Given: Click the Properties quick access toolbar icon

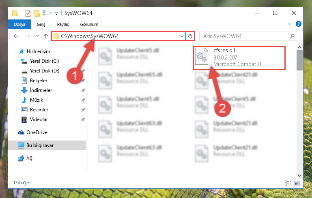Looking at the screenshot, I should (x=28, y=13).
